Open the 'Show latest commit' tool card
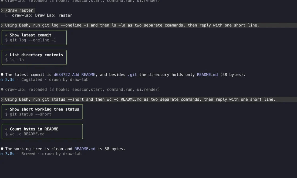Image resolution: width=297 pixels, height=178 pixels. tap(34, 38)
